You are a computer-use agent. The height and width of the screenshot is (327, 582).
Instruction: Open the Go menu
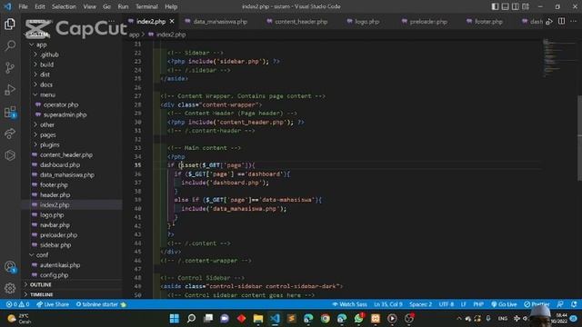107,6
